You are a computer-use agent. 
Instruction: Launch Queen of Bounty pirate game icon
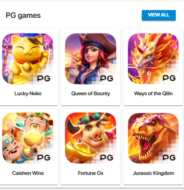[90, 59]
